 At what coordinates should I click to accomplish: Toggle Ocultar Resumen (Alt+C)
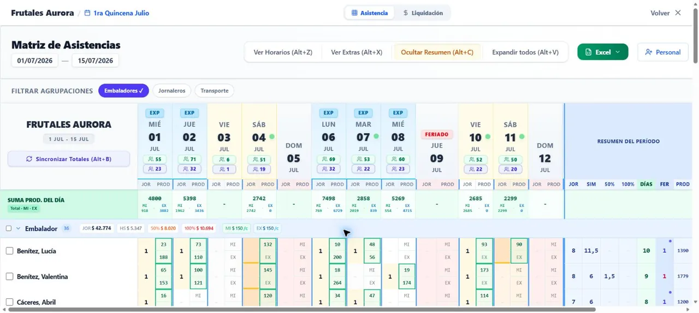tap(437, 52)
